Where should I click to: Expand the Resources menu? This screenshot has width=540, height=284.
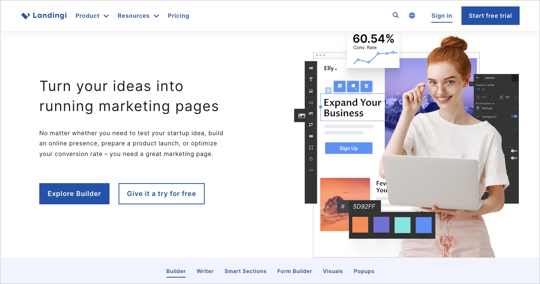click(138, 16)
